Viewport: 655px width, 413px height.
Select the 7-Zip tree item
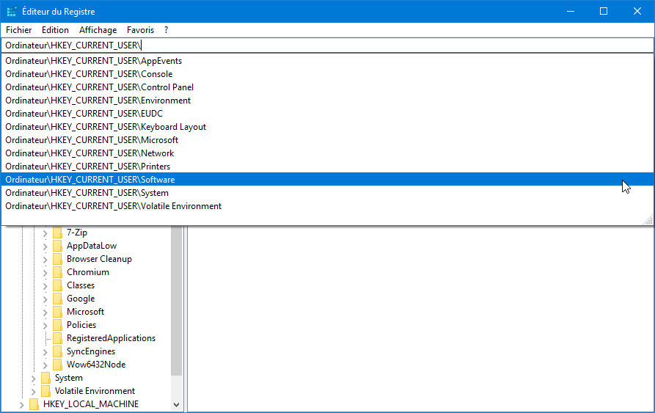[x=77, y=233]
